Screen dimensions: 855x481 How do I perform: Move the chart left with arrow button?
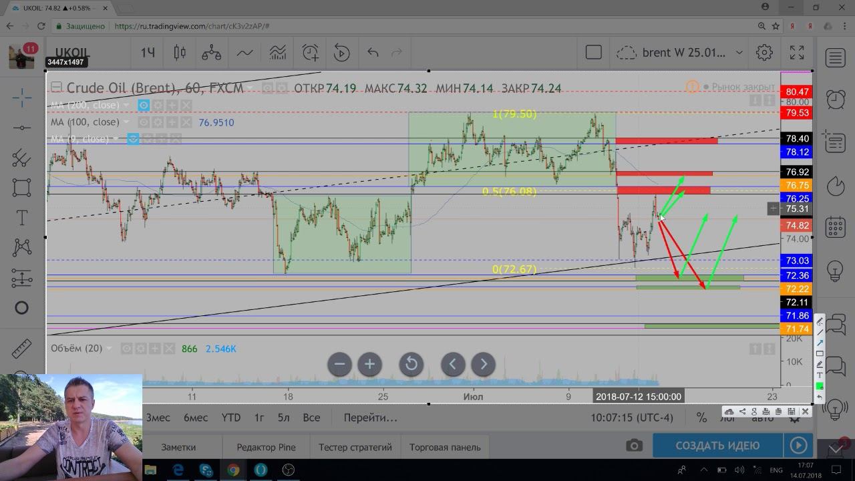(x=453, y=364)
